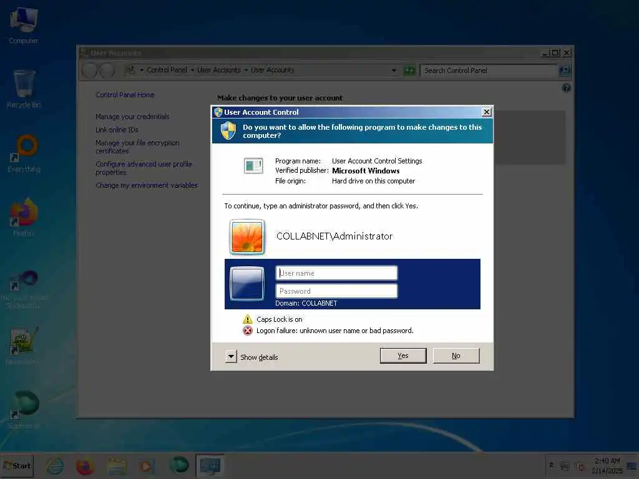Select COLLABNET\Administrator account tile picture
The height and width of the screenshot is (479, 639).
pos(247,237)
